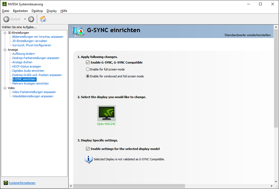
Task: Click the Back arrow icon
Action: (6, 19)
